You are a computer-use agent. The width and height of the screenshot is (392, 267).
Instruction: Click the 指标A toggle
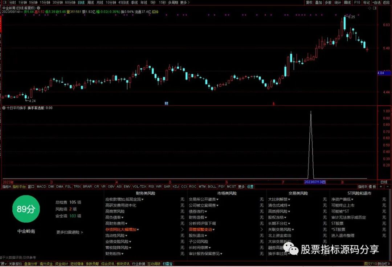(7, 186)
